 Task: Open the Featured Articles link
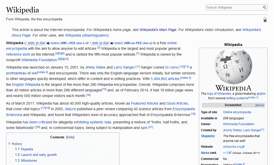click(x=145, y=103)
